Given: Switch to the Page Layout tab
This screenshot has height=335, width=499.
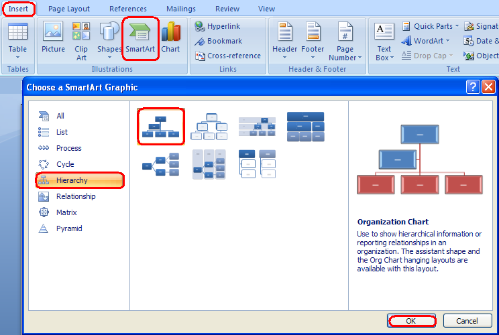Looking at the screenshot, I should [69, 9].
